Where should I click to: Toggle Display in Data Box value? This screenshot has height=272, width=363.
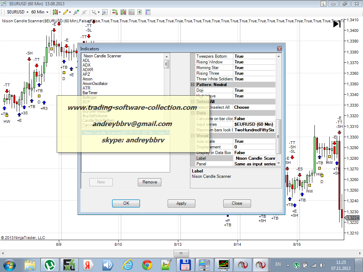pyautogui.click(x=254, y=153)
